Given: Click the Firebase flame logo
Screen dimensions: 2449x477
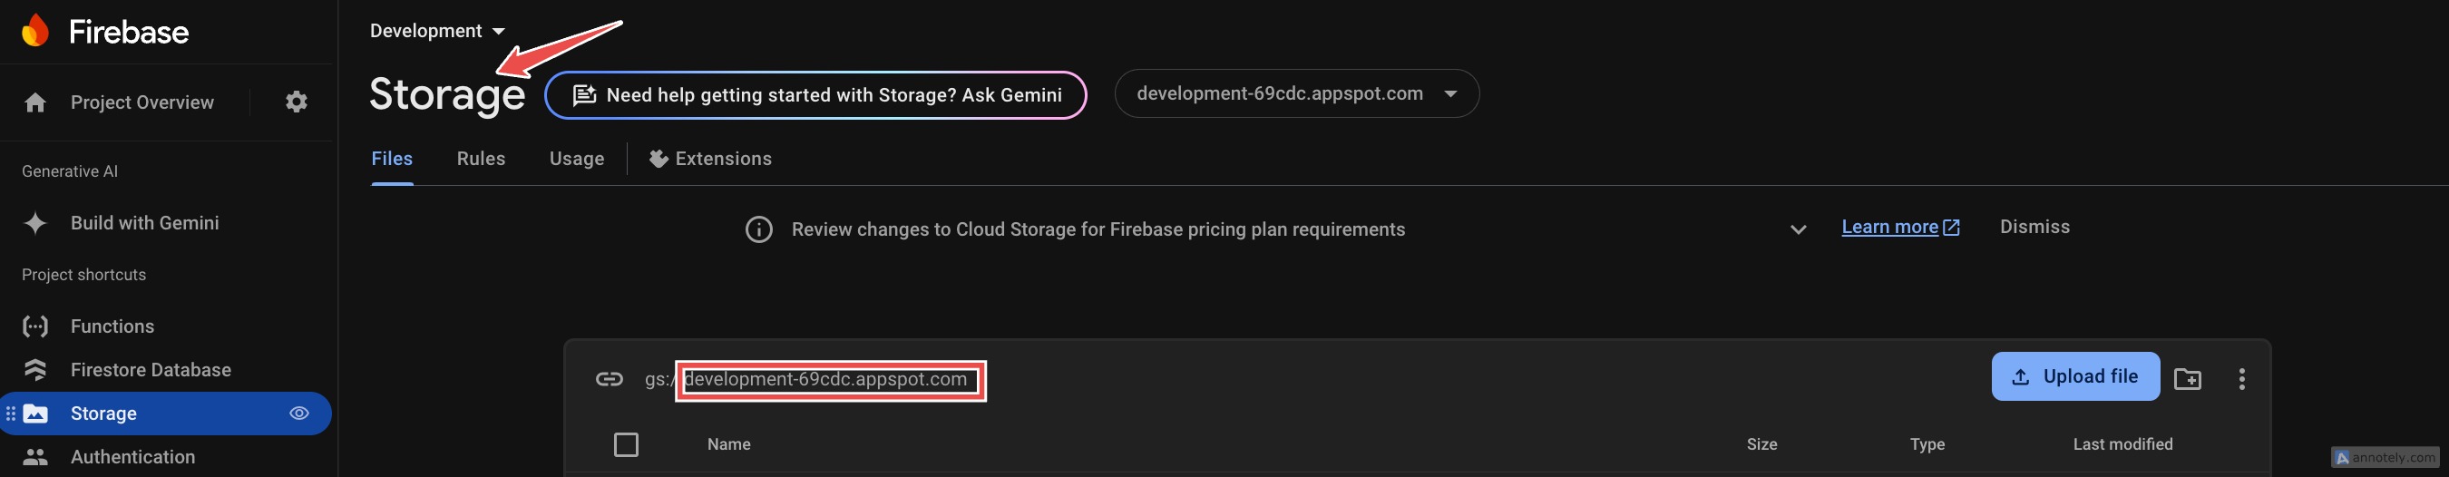Looking at the screenshot, I should coord(35,32).
